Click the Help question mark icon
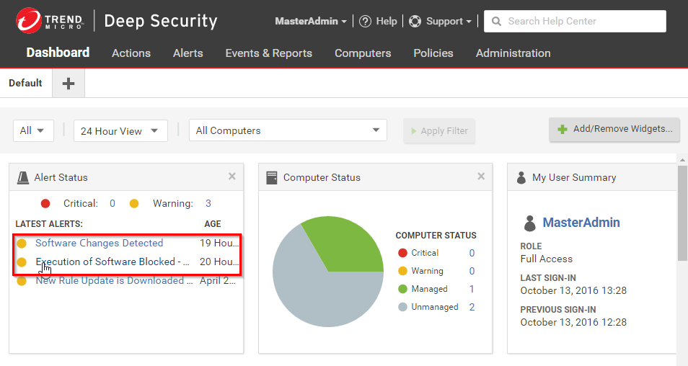Viewport: 688px width, 366px height. point(365,21)
